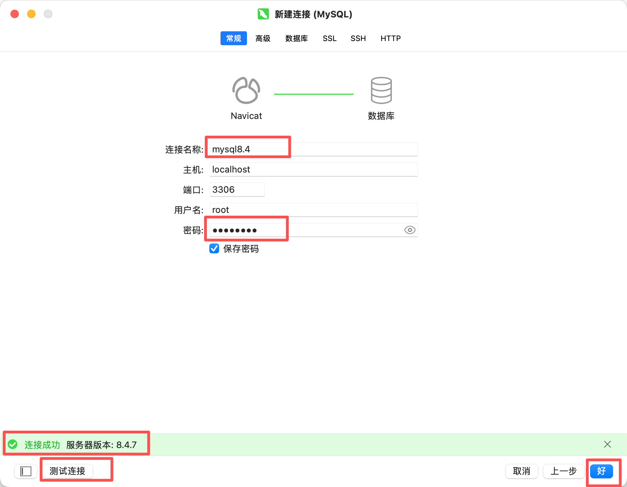Click the Navicat logo icon
Viewport: 627px width, 487px height.
pyautogui.click(x=246, y=90)
